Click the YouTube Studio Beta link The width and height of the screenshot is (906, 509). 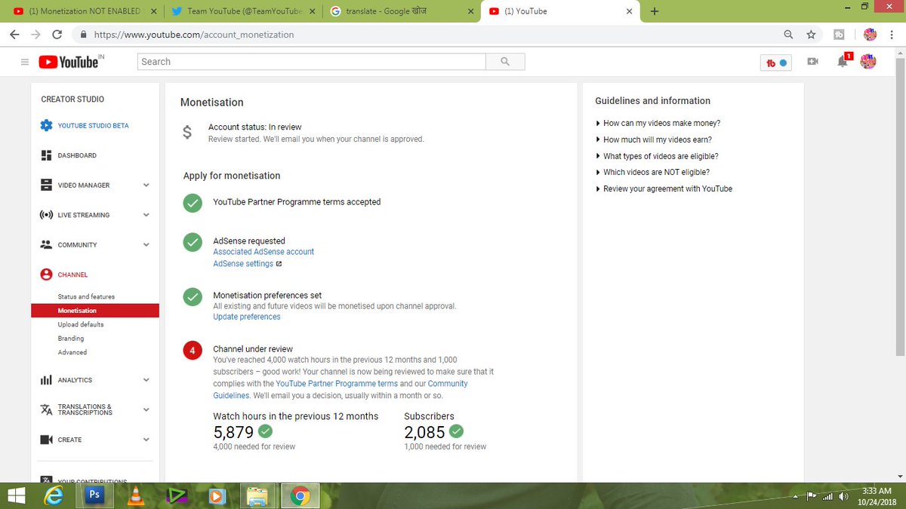pos(93,126)
